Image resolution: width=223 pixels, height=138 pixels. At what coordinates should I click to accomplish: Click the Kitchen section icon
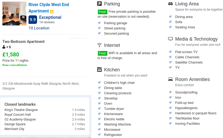99,70
